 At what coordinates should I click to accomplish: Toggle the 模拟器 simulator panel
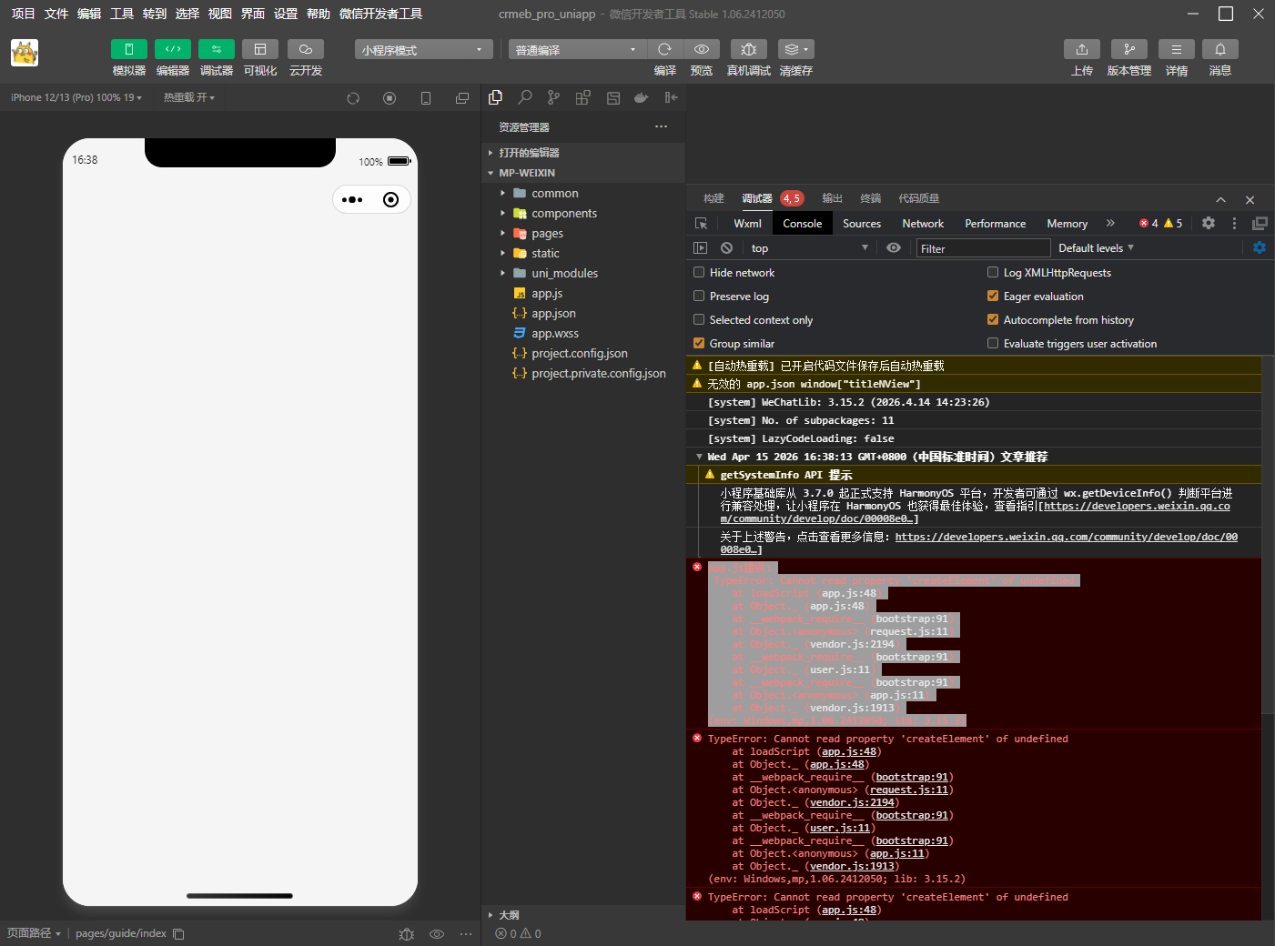pyautogui.click(x=128, y=49)
